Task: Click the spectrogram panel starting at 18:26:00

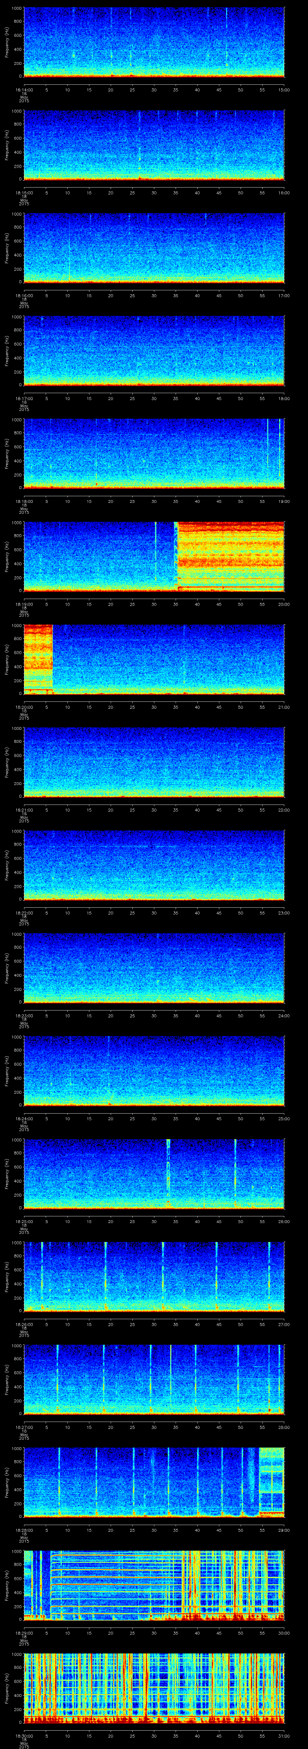Action: point(154,1276)
